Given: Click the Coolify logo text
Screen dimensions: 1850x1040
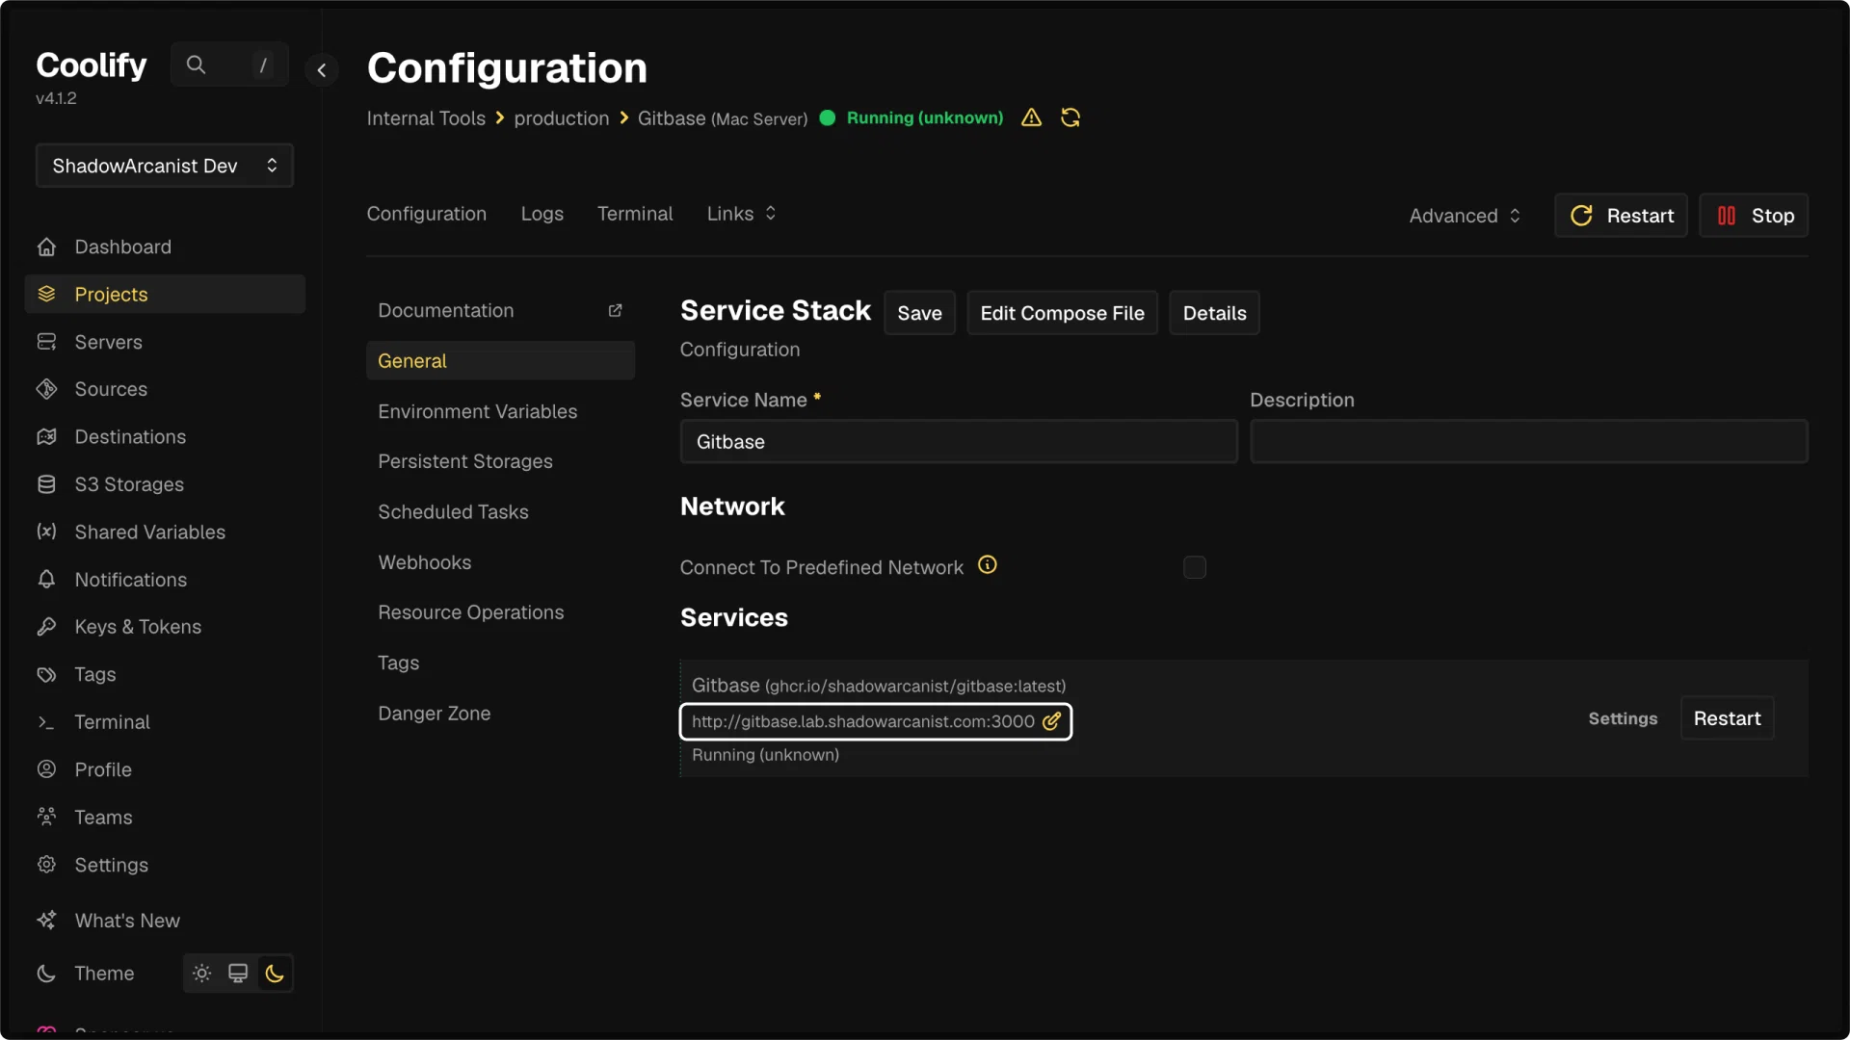Looking at the screenshot, I should 92,65.
